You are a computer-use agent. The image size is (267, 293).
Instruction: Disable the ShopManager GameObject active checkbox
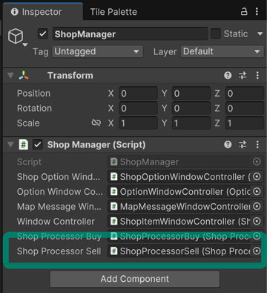[43, 34]
